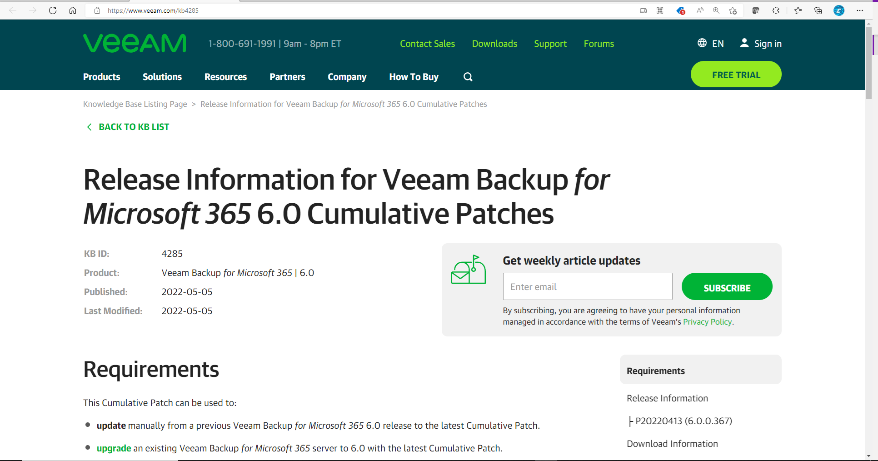
Task: Open the Resources menu
Action: click(225, 77)
